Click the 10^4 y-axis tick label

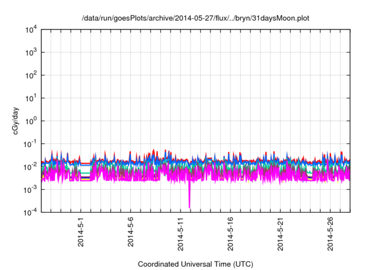pyautogui.click(x=31, y=30)
